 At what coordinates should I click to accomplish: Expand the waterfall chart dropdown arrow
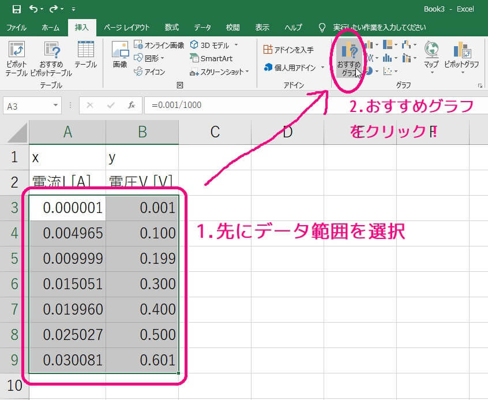(415, 45)
